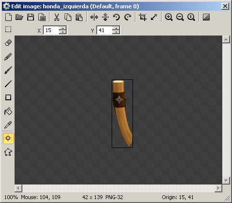Viewport: 232px width, 203px height.
Task: Select the collision polygon tool
Action: (8, 152)
